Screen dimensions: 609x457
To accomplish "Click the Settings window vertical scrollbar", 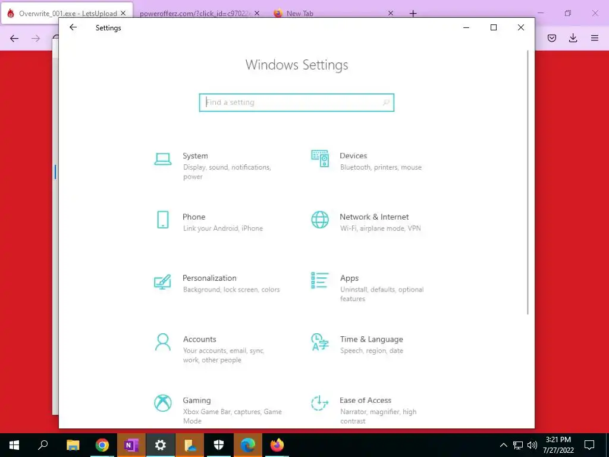I will 528,182.
